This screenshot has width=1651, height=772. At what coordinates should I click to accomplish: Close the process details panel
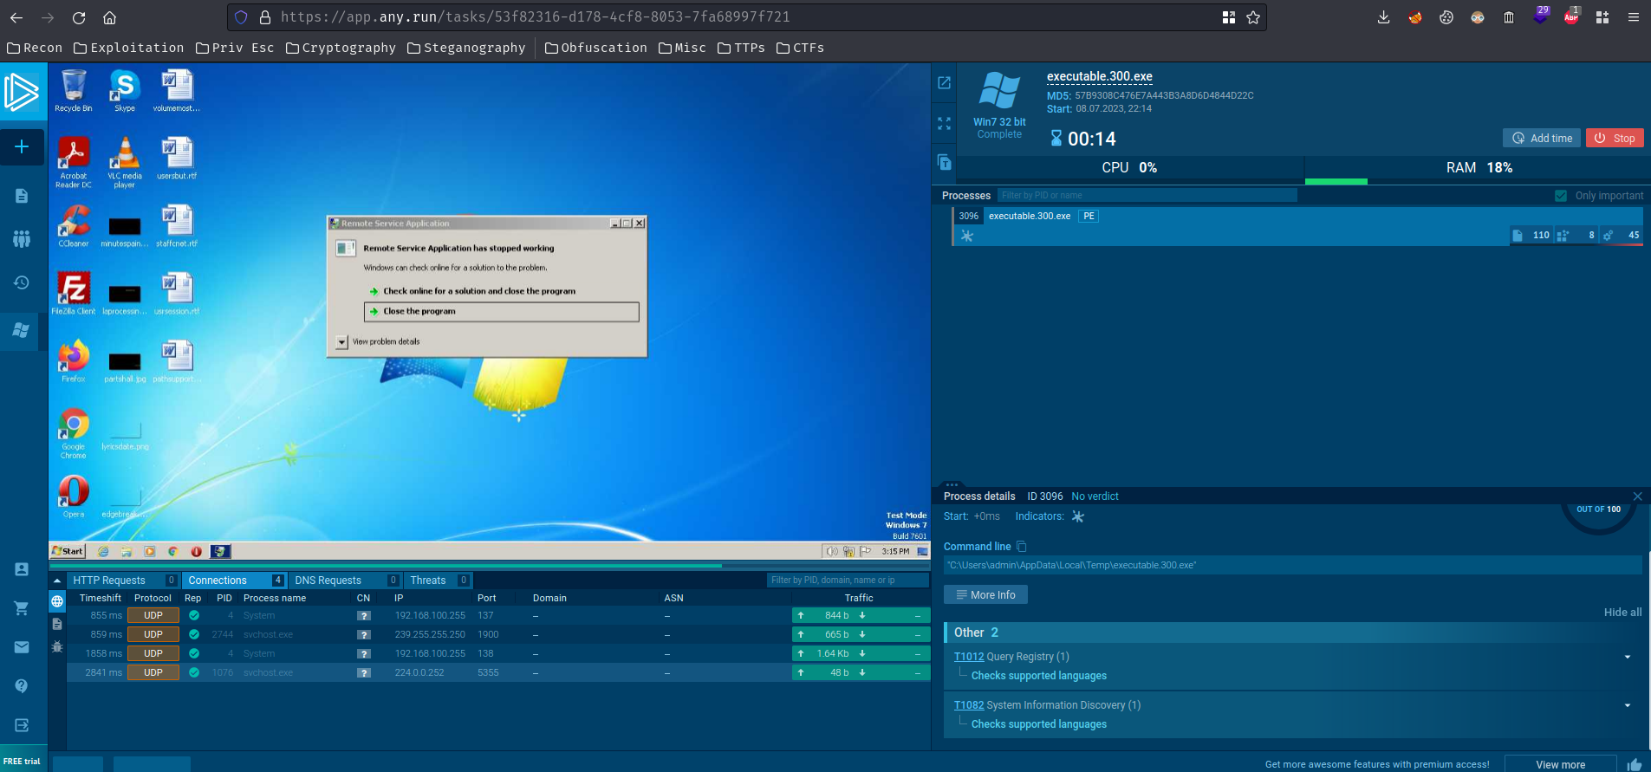(x=1637, y=496)
